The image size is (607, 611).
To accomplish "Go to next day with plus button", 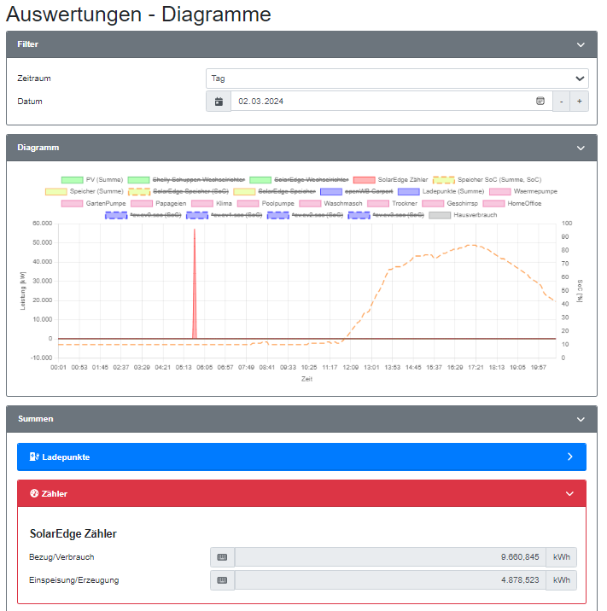I will click(580, 102).
